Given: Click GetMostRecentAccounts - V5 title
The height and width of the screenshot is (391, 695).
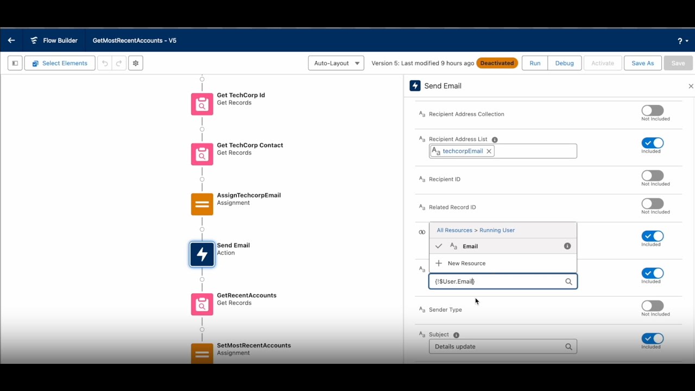Looking at the screenshot, I should (134, 40).
